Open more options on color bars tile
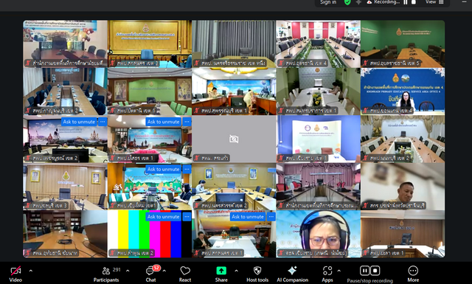Image resolution: width=472 pixels, height=284 pixels. 187,217
